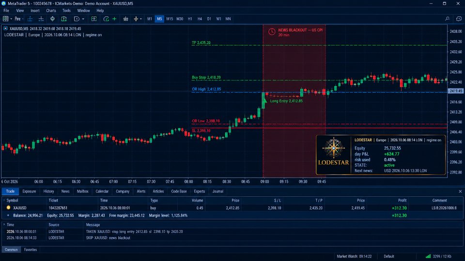Expand dropdown arrow next to Pre button

(23, 19)
